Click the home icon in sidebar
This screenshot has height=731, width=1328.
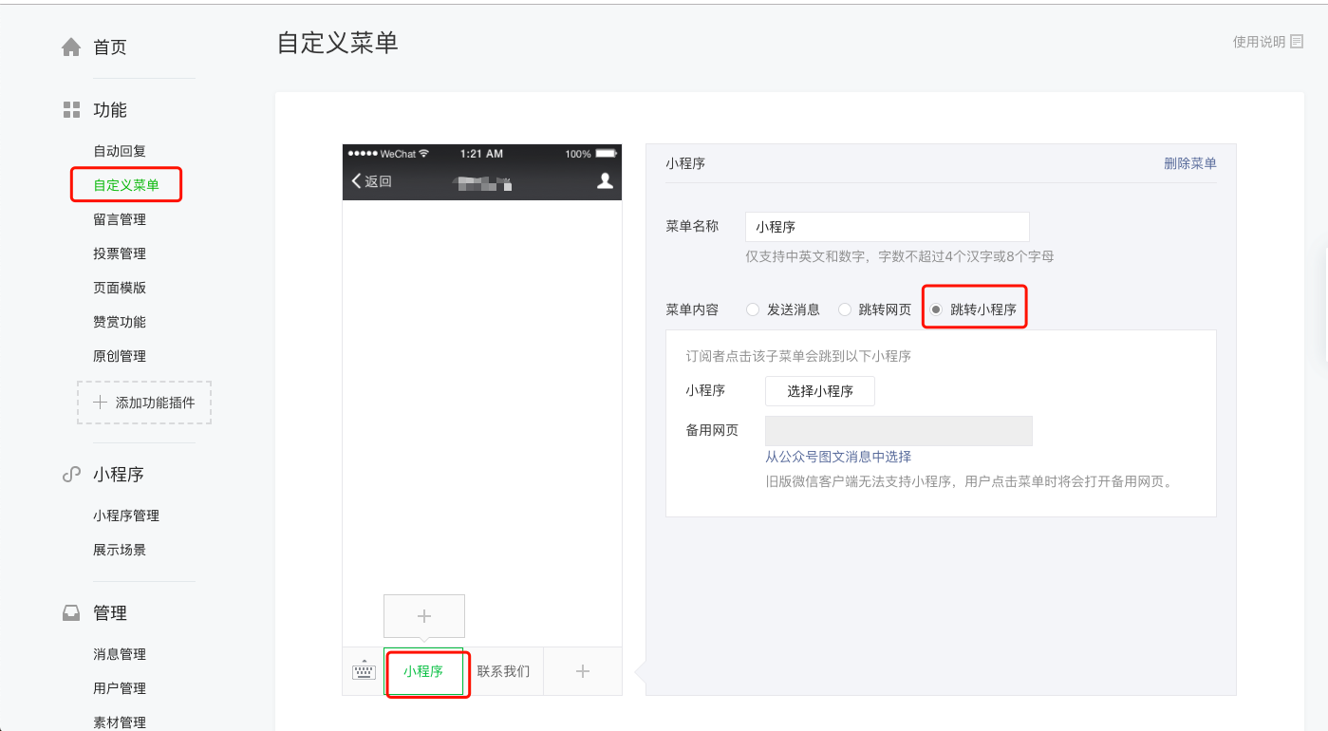tap(71, 47)
